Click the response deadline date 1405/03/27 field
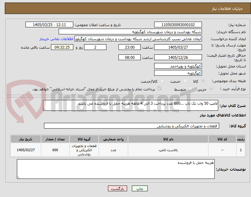 (x=178, y=47)
